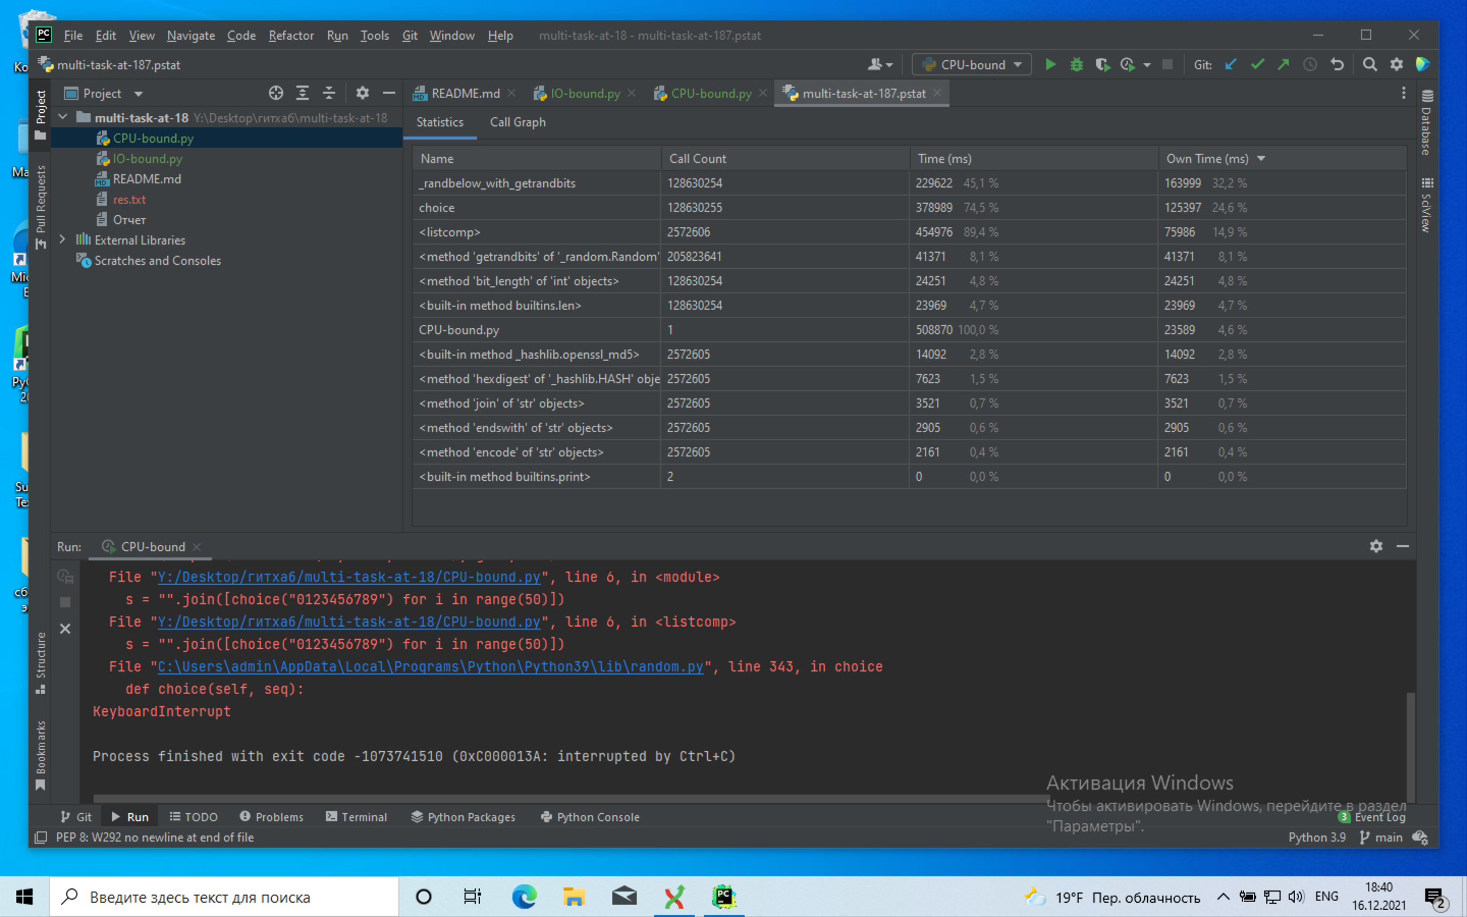Click Run with Coverage icon
The width and height of the screenshot is (1467, 917).
coord(1102,64)
